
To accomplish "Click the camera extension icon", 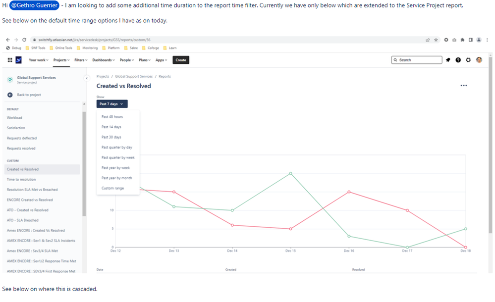I will pos(454,40).
